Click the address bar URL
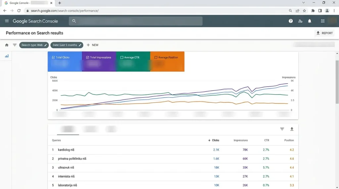Viewport: 339px width, 189px height. point(65,11)
